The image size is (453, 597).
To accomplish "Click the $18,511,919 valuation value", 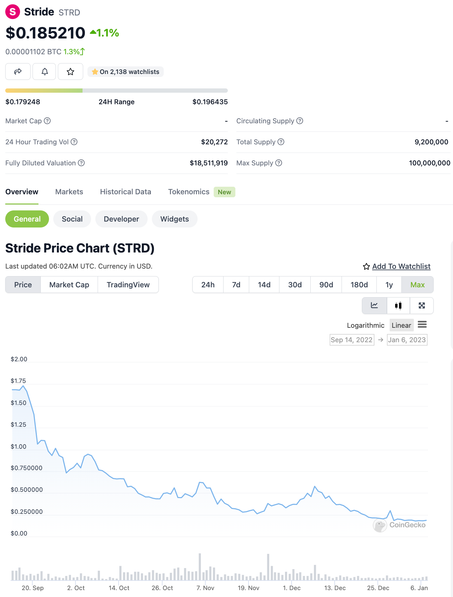I will point(209,163).
